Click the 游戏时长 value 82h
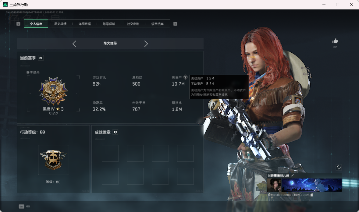This screenshot has width=359, height=212. (x=97, y=84)
